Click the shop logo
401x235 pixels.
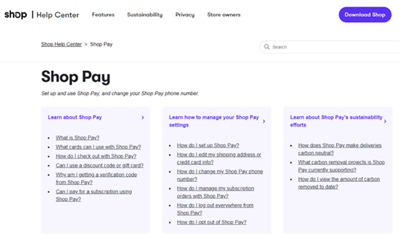tap(16, 14)
